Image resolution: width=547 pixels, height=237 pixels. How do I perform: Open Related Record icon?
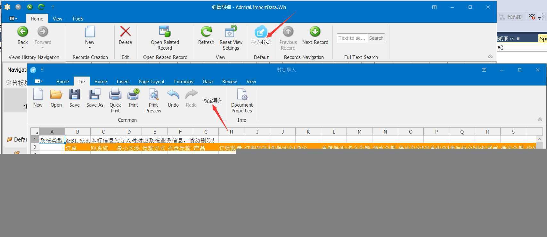165,32
